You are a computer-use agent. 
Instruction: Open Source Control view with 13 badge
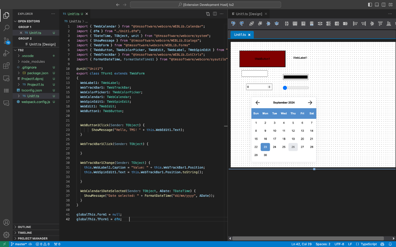(x=6, y=40)
